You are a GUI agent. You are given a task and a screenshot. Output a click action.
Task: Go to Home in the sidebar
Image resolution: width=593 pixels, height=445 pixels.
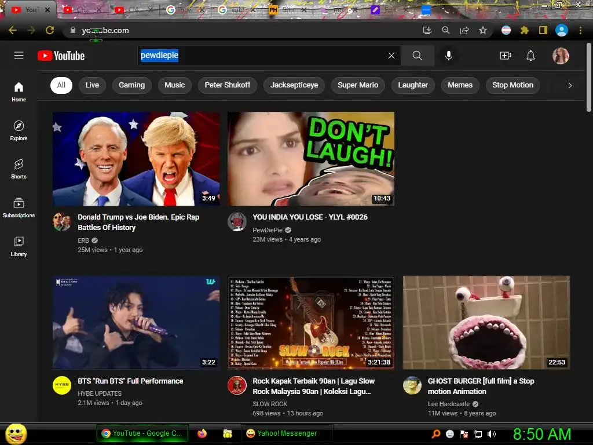tap(19, 92)
